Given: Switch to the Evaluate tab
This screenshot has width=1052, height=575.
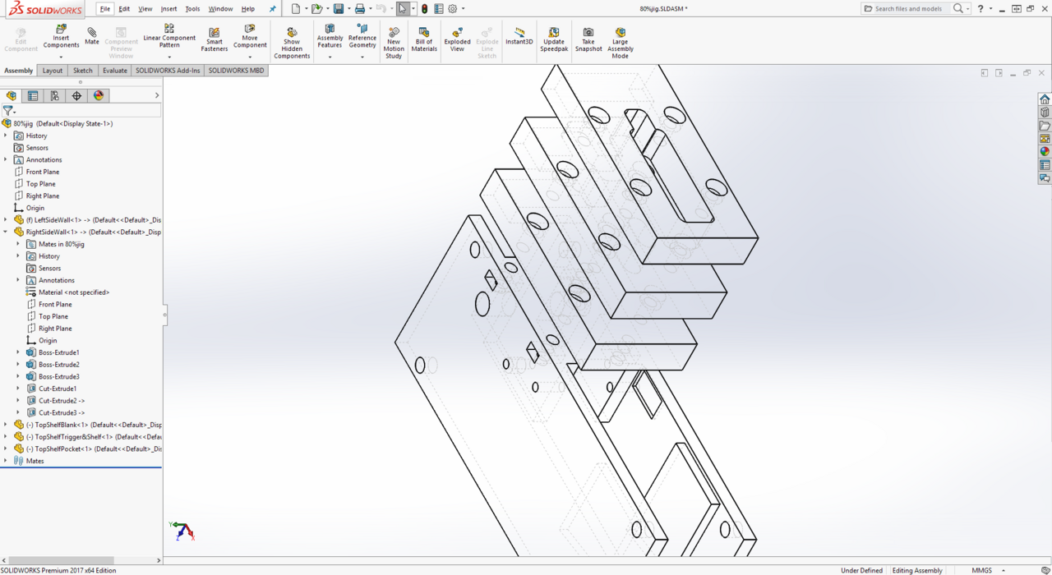Looking at the screenshot, I should pos(114,71).
